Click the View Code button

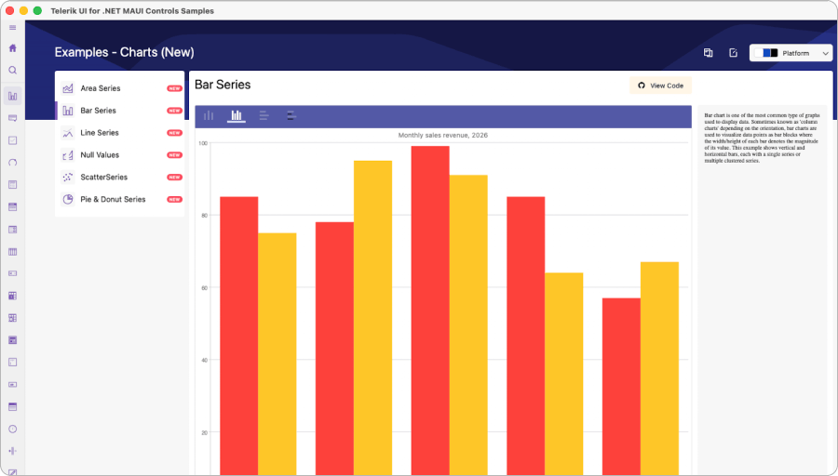[x=660, y=86]
